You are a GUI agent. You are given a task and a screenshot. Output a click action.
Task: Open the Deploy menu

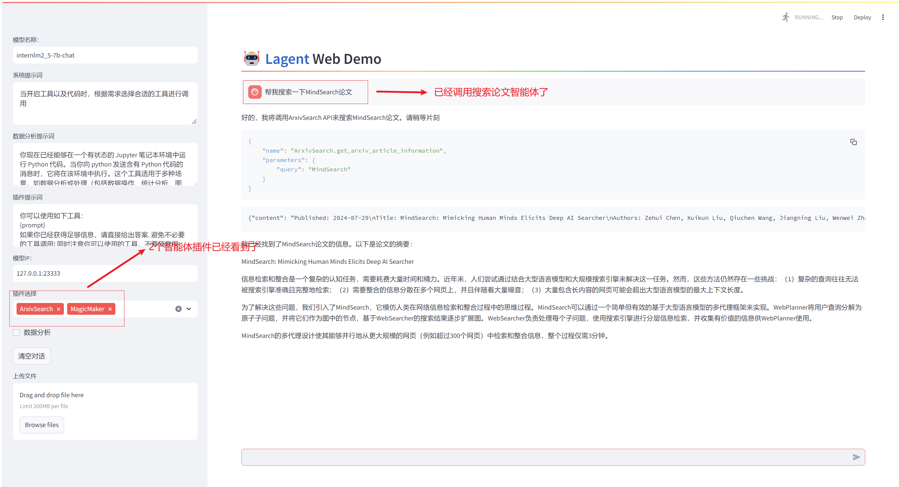point(862,17)
